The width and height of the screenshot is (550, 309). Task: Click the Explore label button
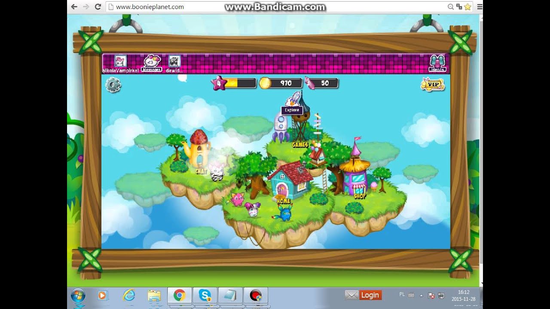pyautogui.click(x=292, y=110)
